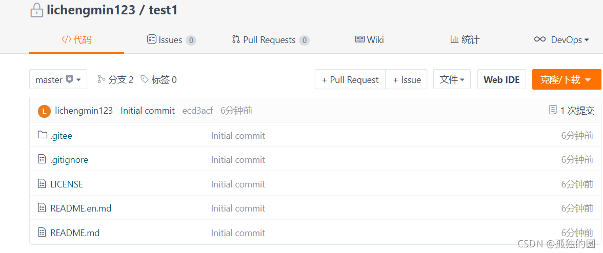Click the + Pull Request button

tap(350, 79)
